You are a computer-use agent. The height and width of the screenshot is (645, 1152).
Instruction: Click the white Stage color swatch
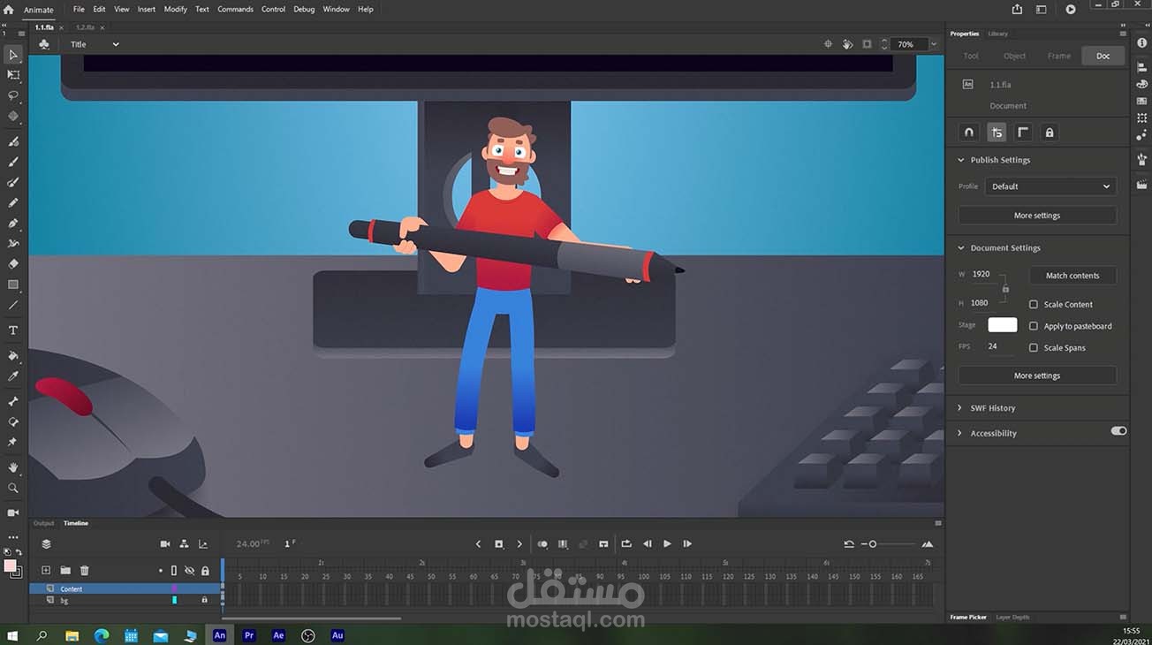[x=1002, y=325]
